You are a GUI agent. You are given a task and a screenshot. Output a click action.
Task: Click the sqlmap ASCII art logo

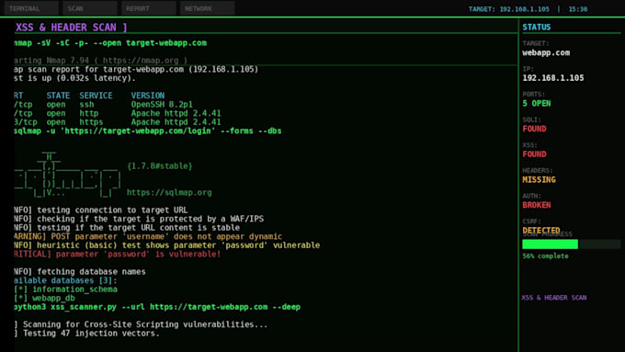pos(68,175)
